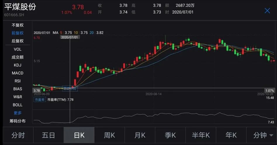Click the 市盈率(TTM): 7.78 text
This screenshot has height=145, width=277.
point(60,100)
